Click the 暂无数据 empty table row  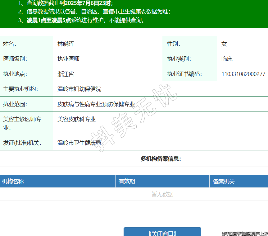(x=162, y=194)
